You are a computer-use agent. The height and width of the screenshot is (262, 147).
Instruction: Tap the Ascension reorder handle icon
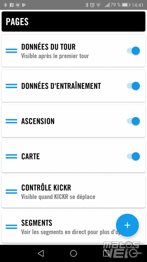click(x=11, y=121)
